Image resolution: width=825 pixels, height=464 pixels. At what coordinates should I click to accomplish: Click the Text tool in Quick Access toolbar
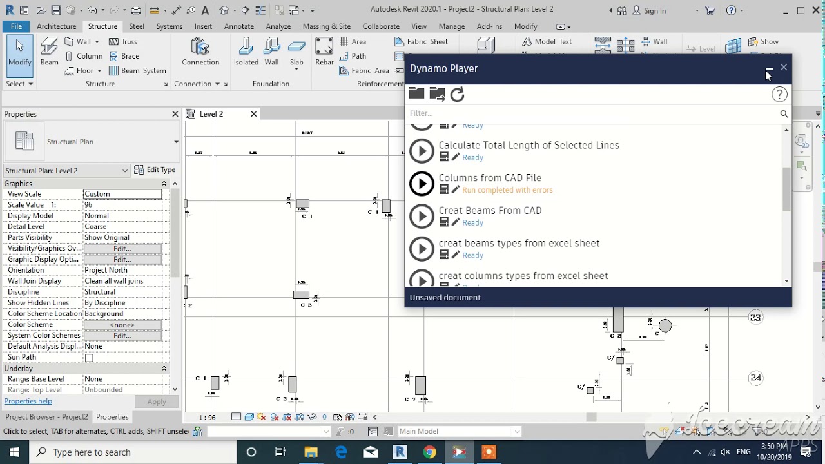pyautogui.click(x=206, y=10)
